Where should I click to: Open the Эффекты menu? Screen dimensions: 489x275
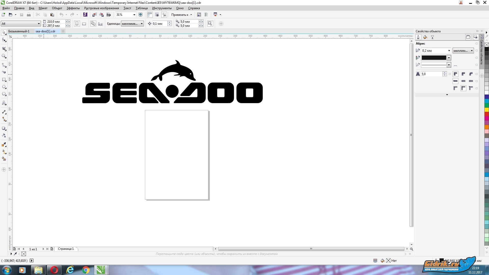pos(73,8)
